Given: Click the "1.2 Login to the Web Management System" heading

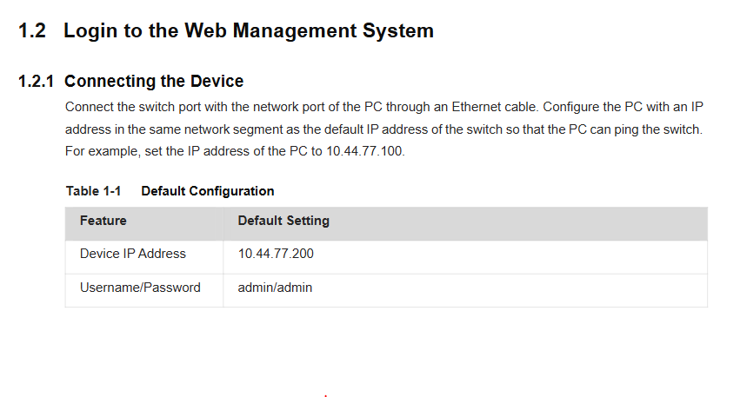Looking at the screenshot, I should (x=225, y=30).
